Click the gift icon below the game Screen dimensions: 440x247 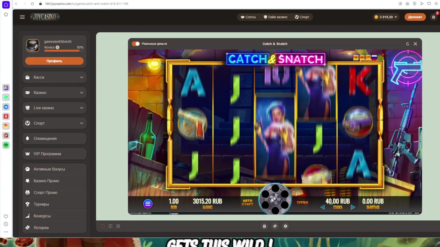[x=264, y=226]
